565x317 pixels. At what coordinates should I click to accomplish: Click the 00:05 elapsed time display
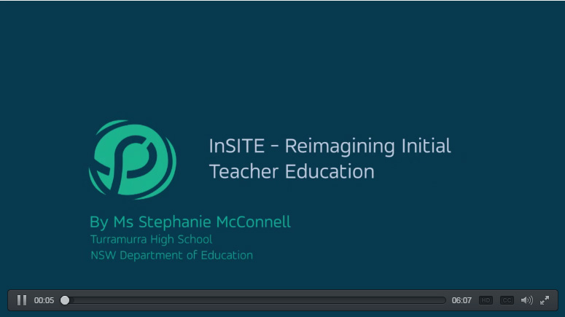coord(44,300)
